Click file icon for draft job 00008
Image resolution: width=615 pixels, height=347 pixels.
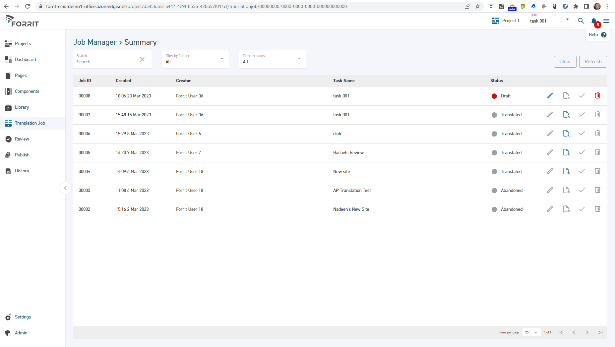566,96
